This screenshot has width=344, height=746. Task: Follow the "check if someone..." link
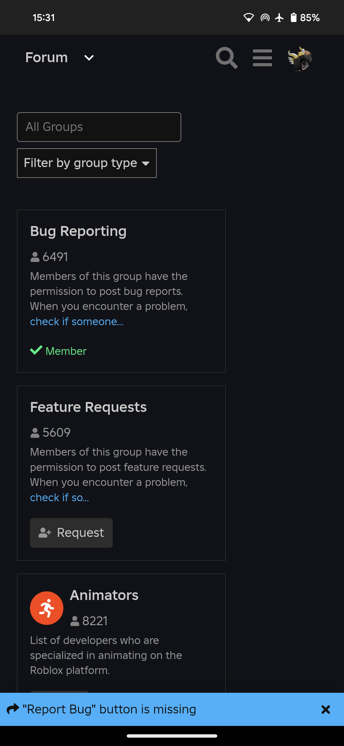point(77,321)
